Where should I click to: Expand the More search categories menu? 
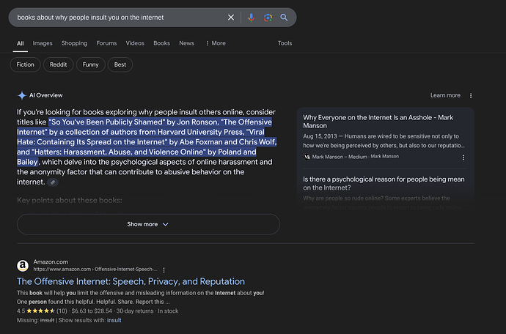(x=216, y=43)
